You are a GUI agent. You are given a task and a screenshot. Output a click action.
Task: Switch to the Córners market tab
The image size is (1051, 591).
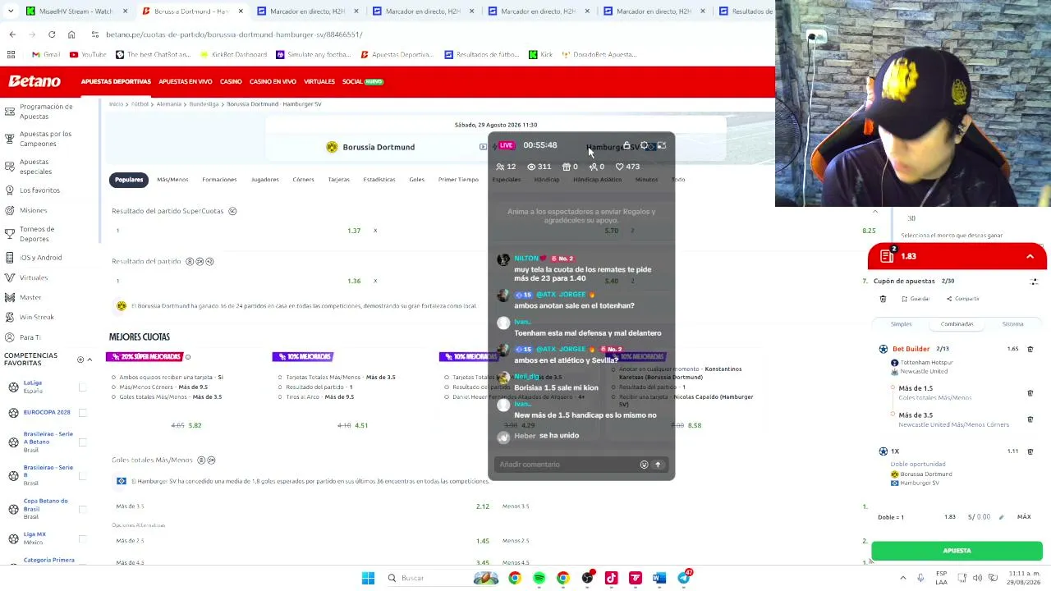[x=303, y=180]
